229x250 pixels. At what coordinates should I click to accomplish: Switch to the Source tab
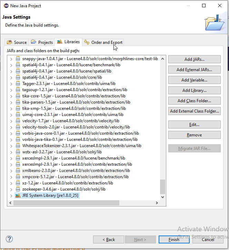(17, 42)
